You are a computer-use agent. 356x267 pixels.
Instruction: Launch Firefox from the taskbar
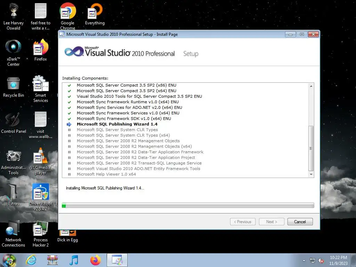(x=96, y=260)
